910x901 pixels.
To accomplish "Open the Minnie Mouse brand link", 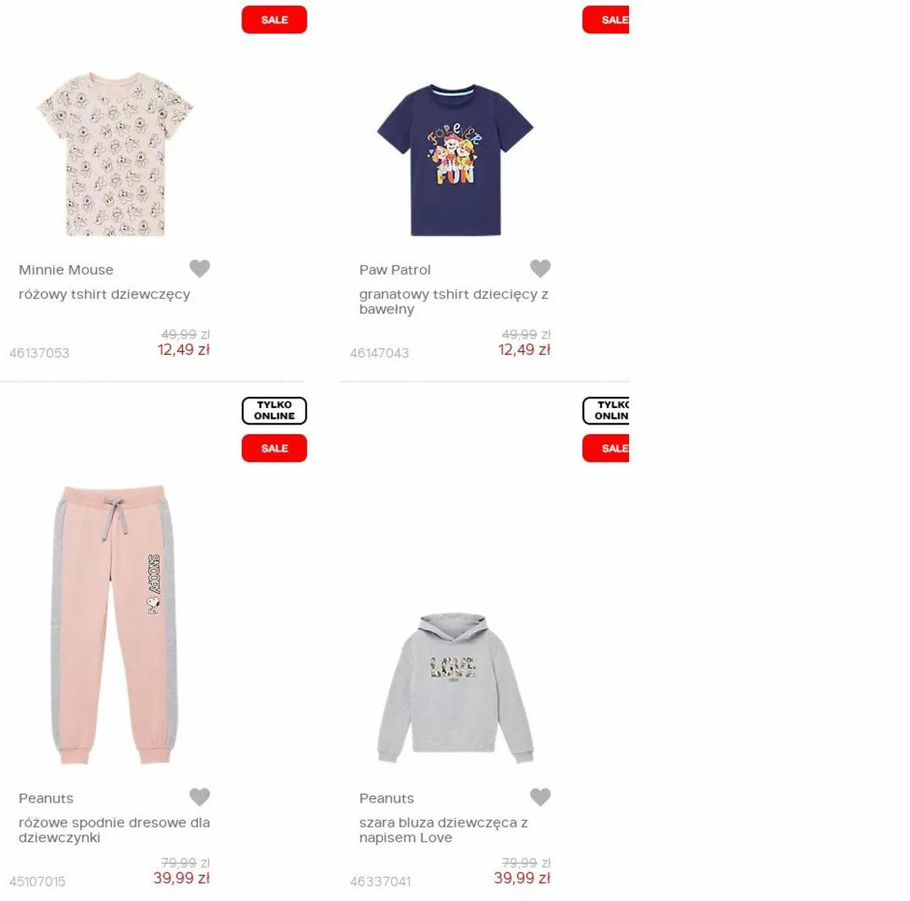I will 66,269.
